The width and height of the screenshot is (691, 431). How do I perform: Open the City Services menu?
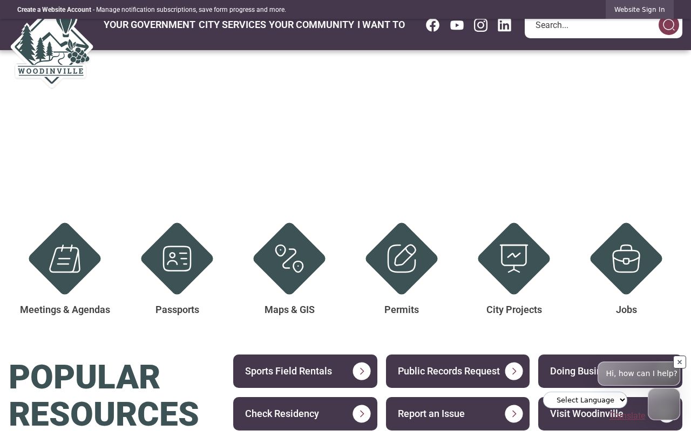[232, 25]
